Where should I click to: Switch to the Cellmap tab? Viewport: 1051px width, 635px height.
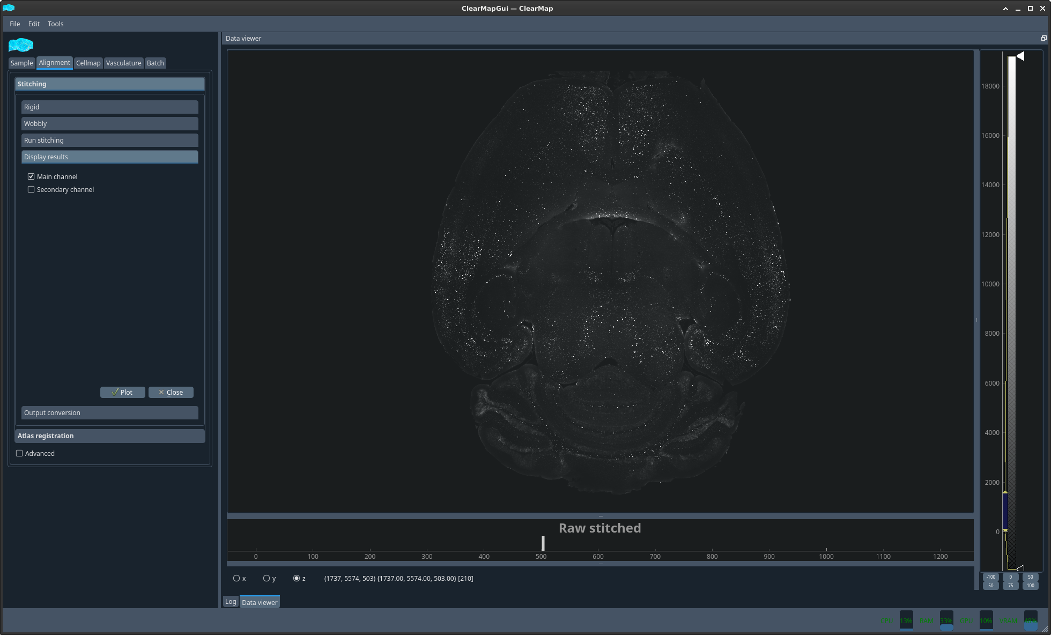click(88, 63)
